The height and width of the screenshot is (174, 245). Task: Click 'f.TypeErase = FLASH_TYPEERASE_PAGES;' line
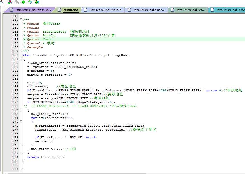point(62,67)
